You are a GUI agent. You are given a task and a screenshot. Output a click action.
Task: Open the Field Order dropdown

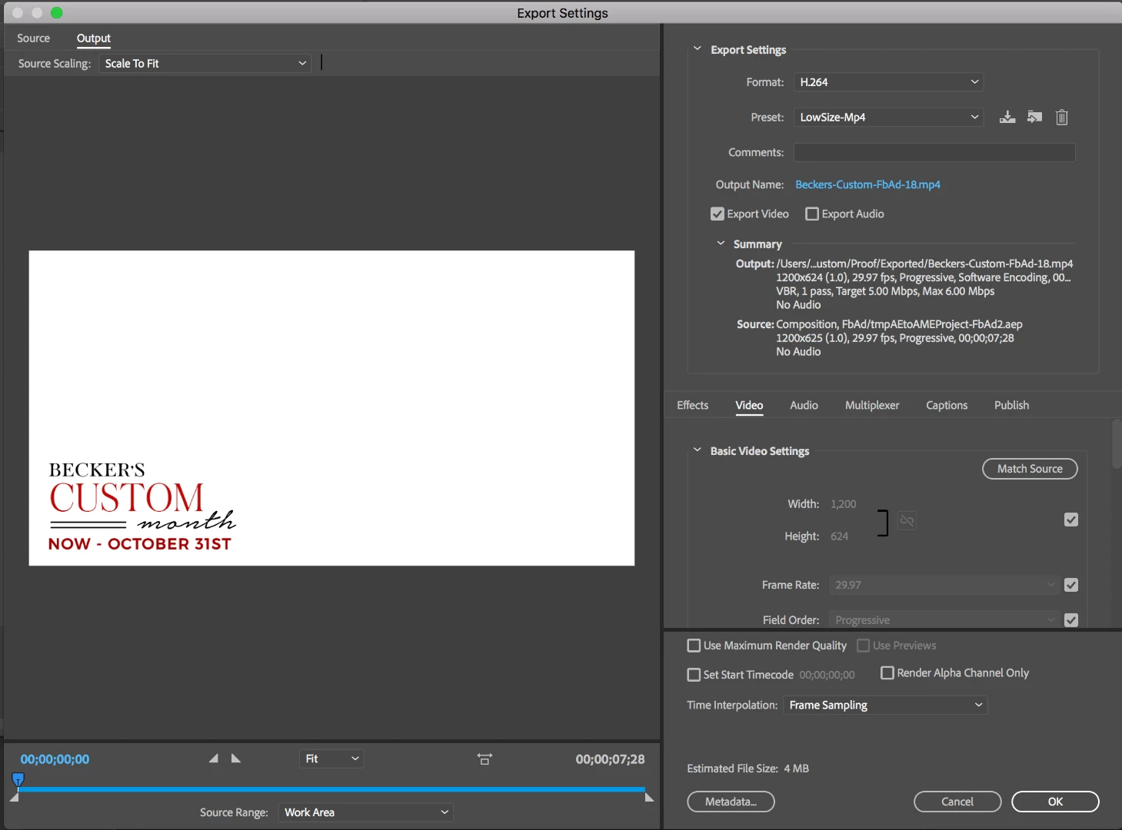pos(944,619)
